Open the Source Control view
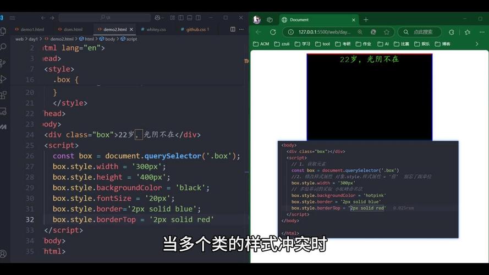Image resolution: width=489 pixels, height=275 pixels. pos(3,63)
